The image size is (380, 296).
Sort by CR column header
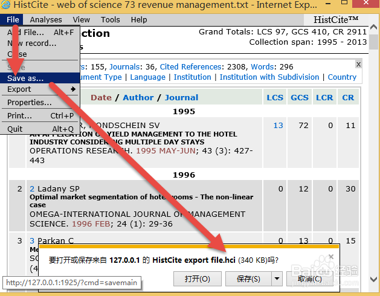(x=348, y=97)
